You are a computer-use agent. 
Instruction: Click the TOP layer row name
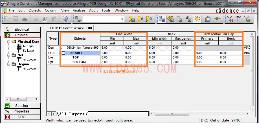click(x=76, y=57)
